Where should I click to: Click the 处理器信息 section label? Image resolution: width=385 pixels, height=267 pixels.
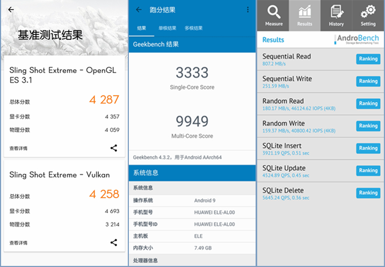pyautogui.click(x=146, y=261)
